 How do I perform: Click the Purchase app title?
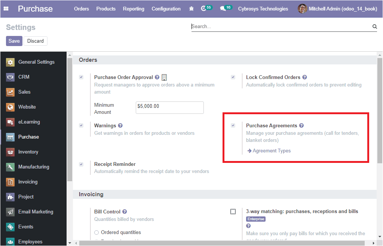pyautogui.click(x=35, y=9)
